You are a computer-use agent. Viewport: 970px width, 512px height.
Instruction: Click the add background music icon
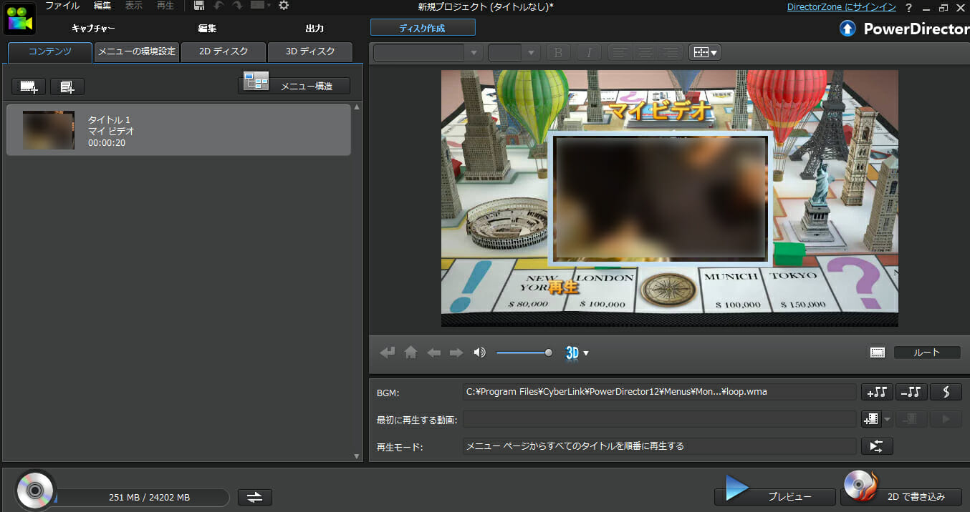tap(877, 392)
